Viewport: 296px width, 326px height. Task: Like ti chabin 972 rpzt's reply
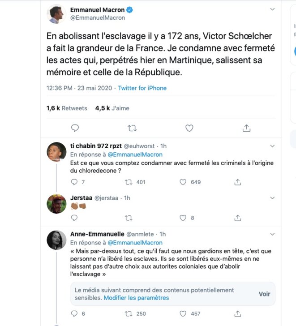click(183, 182)
